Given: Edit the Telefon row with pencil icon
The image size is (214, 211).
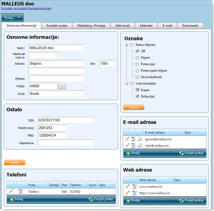Looking at the screenshot, I should point(11,192).
